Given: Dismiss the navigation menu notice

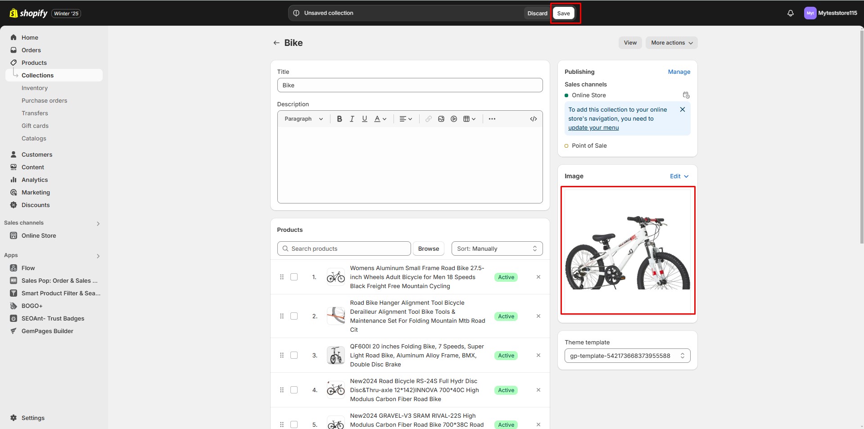Looking at the screenshot, I should click(x=682, y=109).
